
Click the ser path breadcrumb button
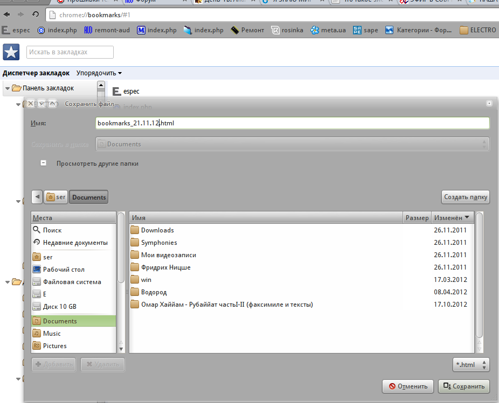56,197
